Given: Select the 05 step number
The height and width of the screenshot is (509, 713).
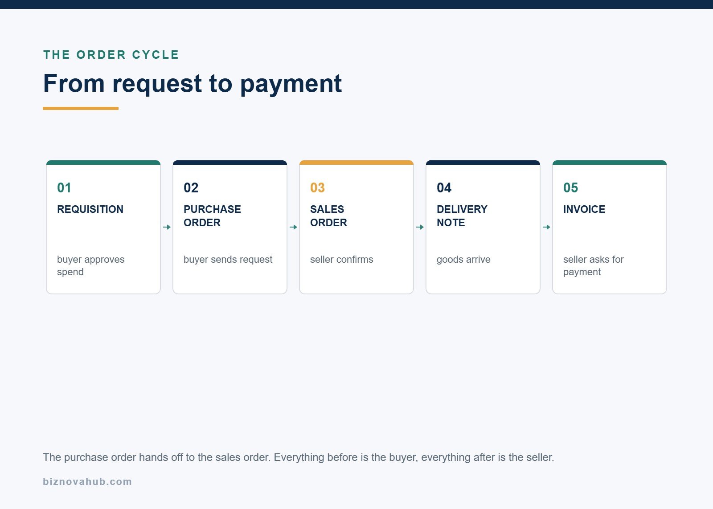Looking at the screenshot, I should [x=570, y=187].
